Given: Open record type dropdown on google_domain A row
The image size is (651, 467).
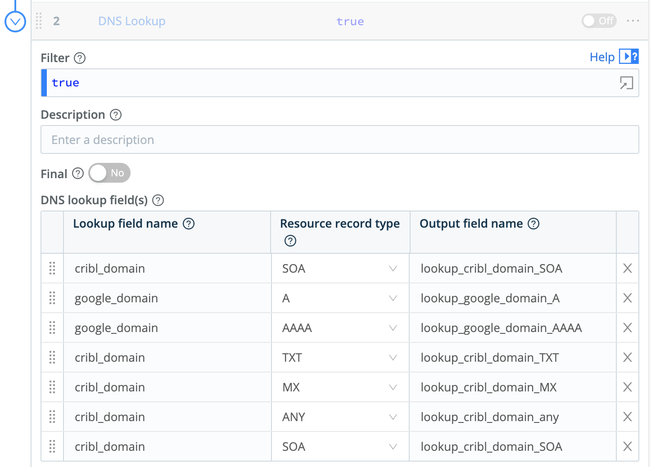Looking at the screenshot, I should click(393, 298).
